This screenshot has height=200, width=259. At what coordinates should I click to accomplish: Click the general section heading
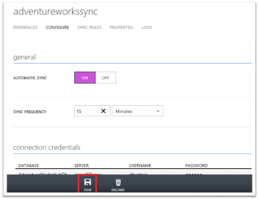(x=24, y=57)
